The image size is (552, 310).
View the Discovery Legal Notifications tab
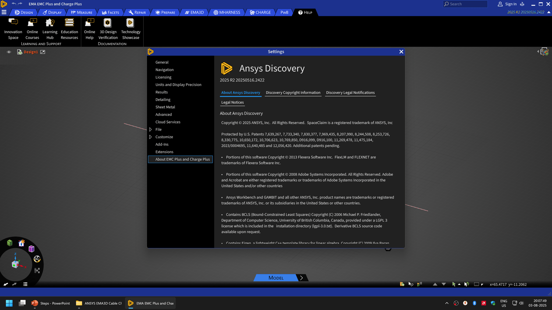[x=350, y=93]
